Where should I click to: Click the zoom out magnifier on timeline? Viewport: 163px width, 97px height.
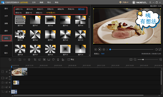click(x=135, y=59)
